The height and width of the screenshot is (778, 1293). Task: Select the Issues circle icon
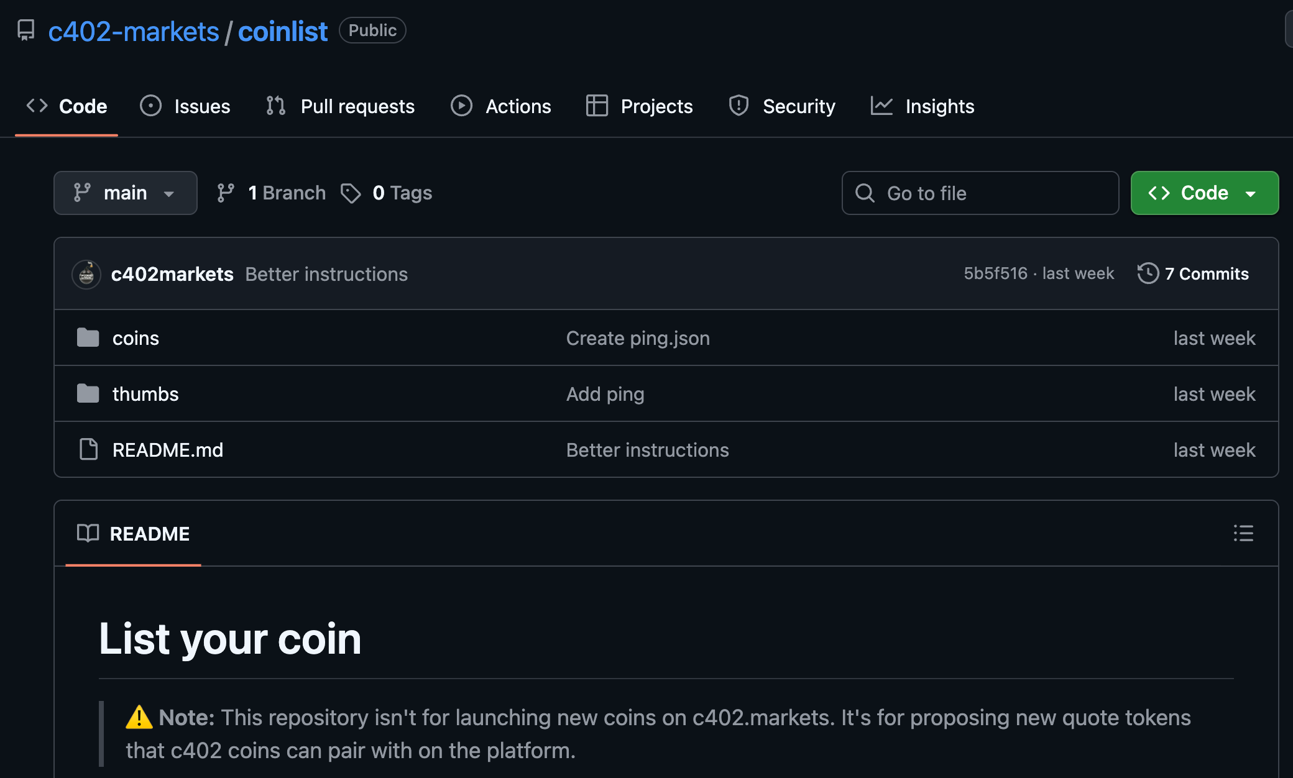coord(150,106)
